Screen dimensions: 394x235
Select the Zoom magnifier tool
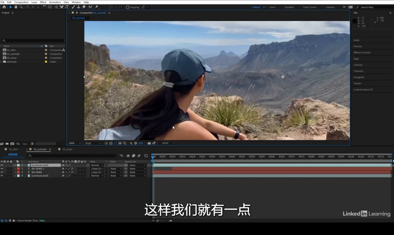21,7
